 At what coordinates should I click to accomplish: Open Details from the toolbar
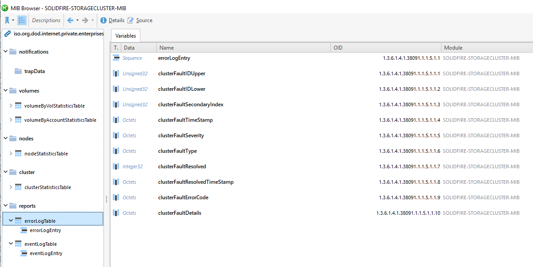112,20
